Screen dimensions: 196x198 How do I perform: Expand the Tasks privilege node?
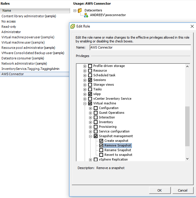click(85, 89)
